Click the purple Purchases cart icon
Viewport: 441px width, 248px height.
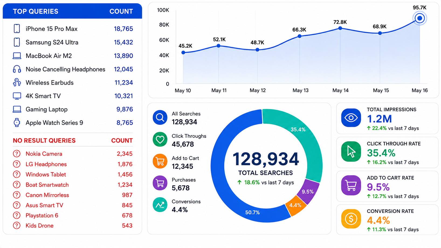pyautogui.click(x=160, y=183)
